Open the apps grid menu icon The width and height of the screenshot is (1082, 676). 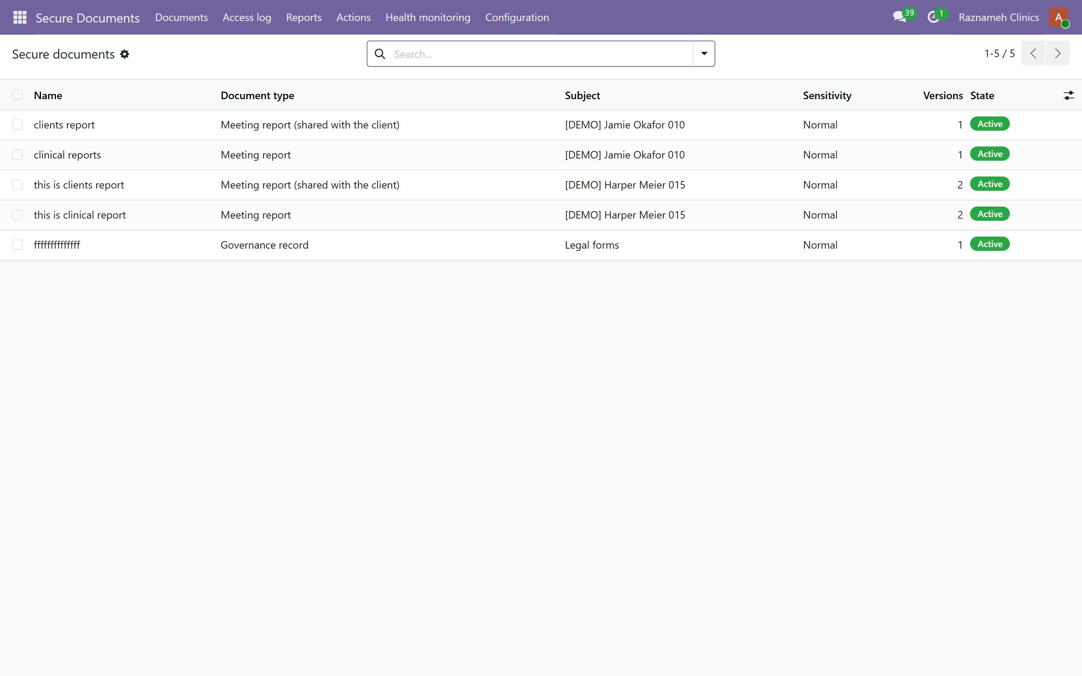[20, 17]
